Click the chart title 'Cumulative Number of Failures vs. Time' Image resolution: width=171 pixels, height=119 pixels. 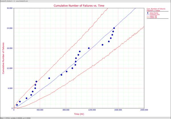pos(79,6)
